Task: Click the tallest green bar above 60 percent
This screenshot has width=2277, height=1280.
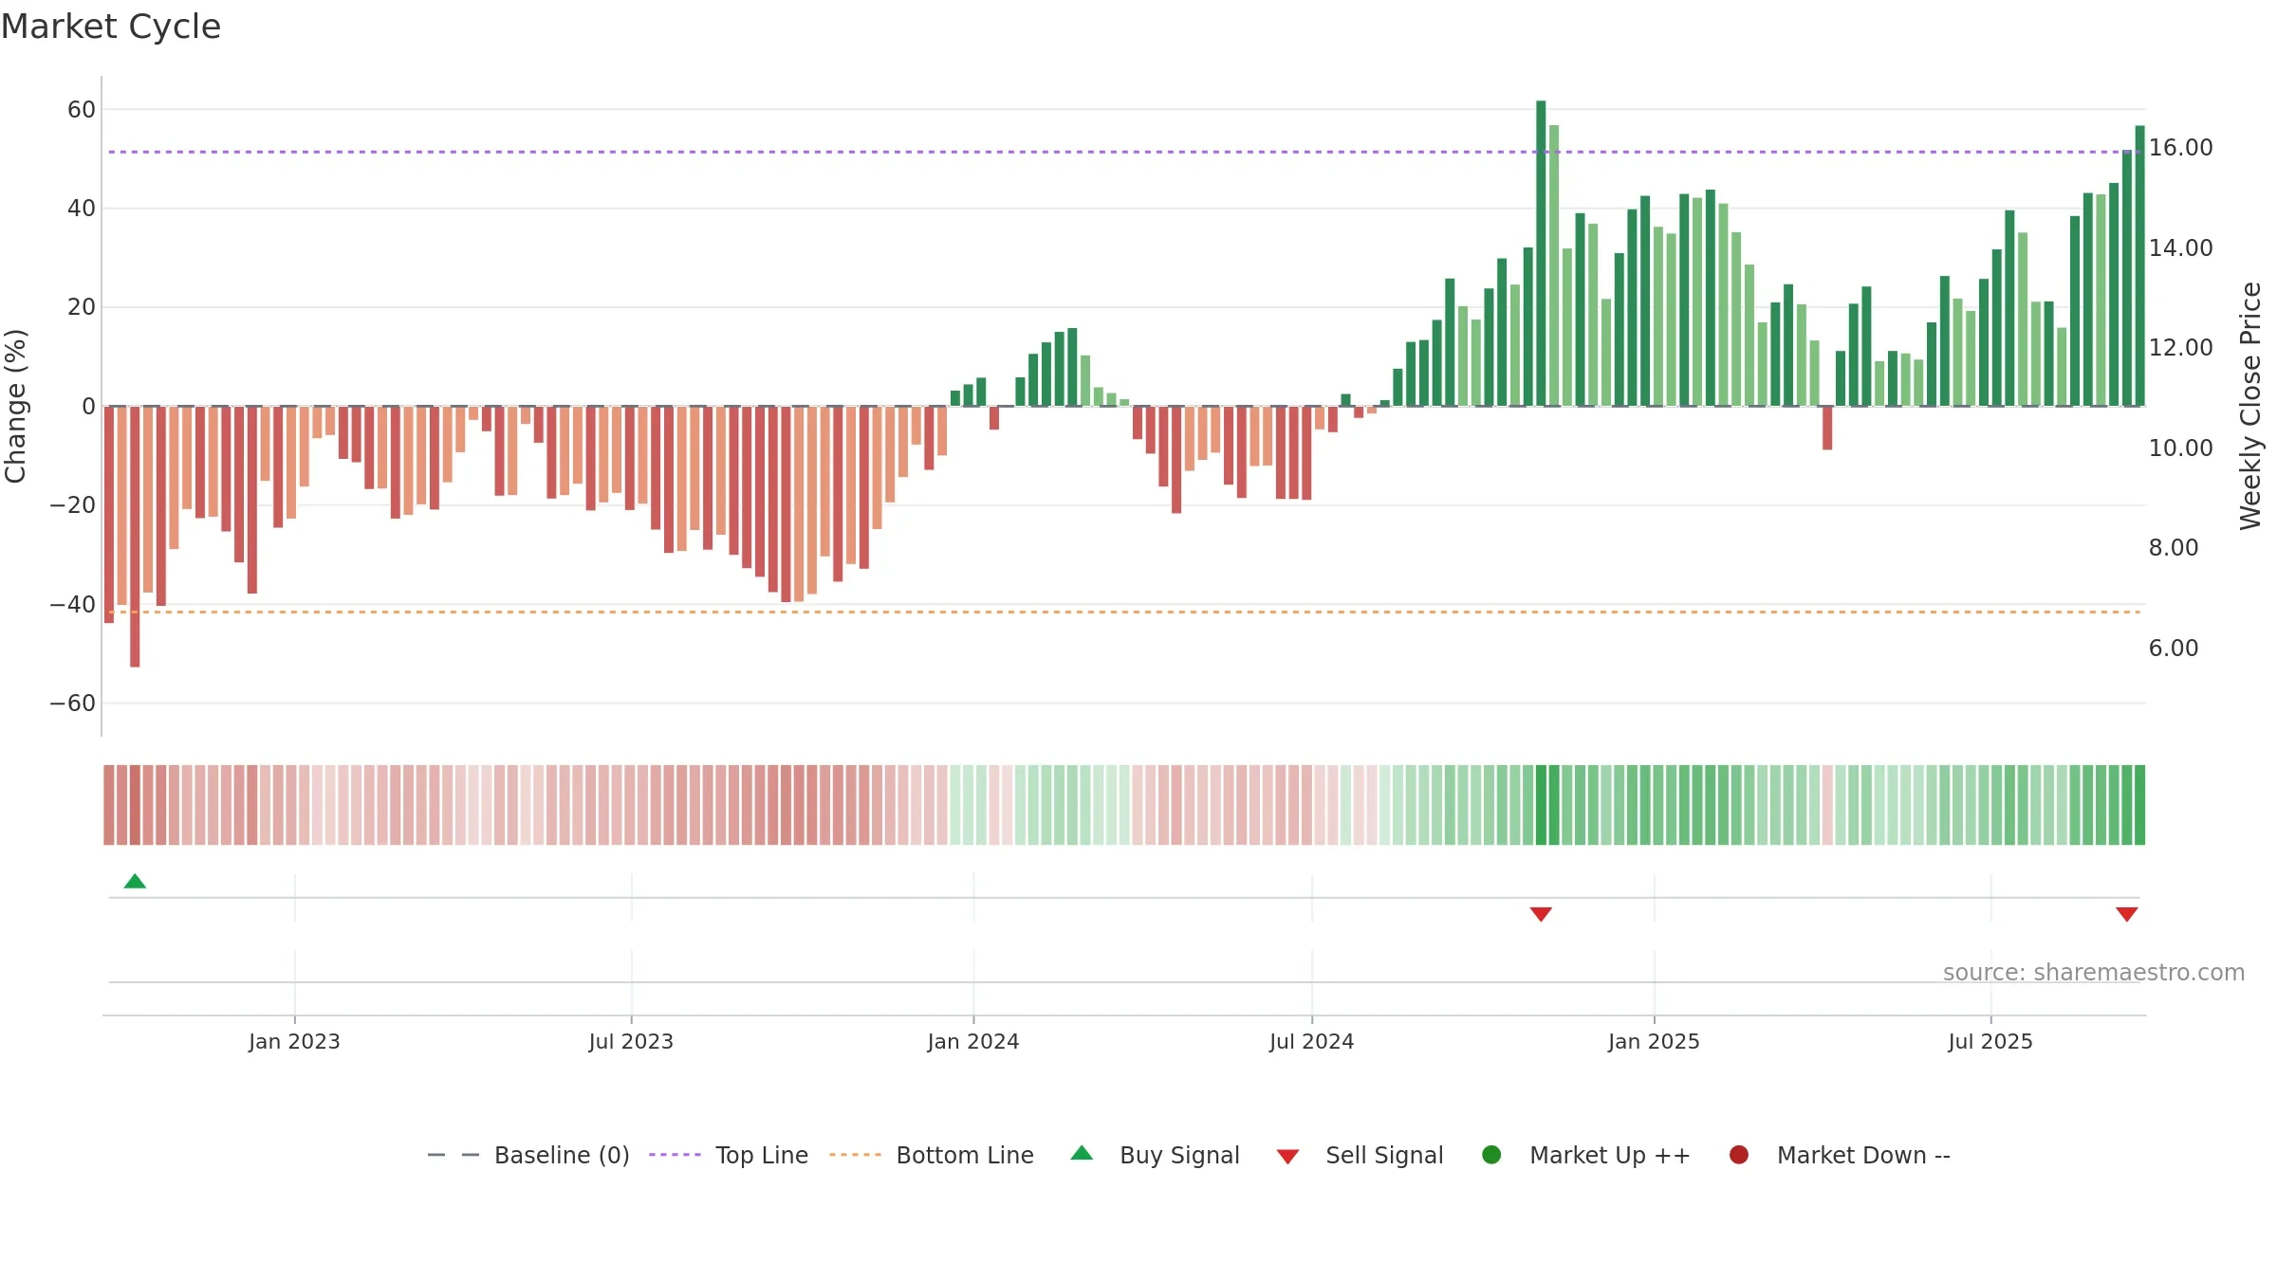Action: coord(1541,253)
